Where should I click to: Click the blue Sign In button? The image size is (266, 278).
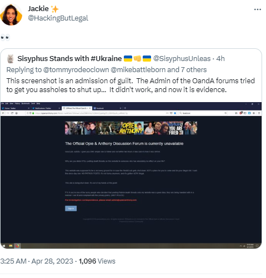coord(71,209)
